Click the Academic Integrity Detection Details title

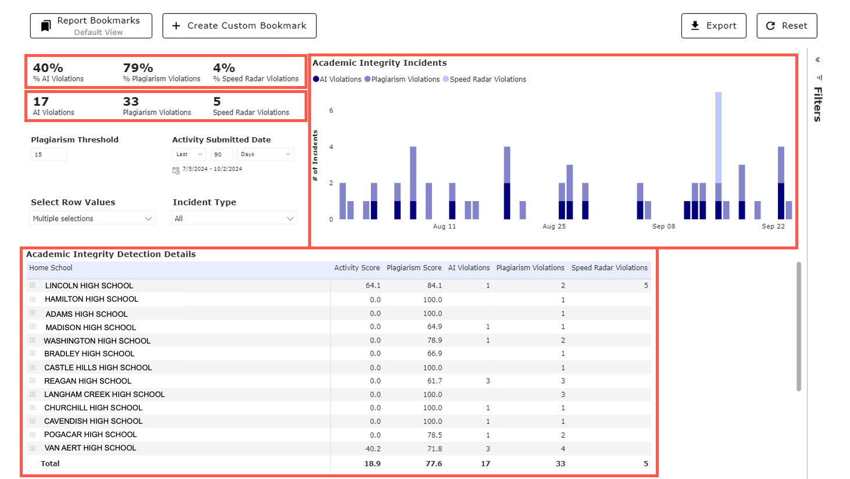coord(111,254)
